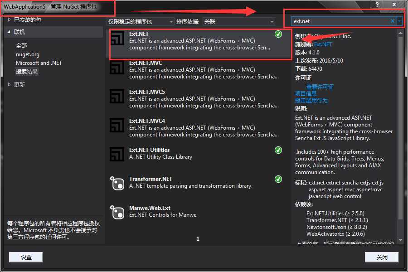Viewport: 408px width, 272px height.
Task: Click the 上次发布 2016/5/10 date
Action: pyautogui.click(x=319, y=61)
